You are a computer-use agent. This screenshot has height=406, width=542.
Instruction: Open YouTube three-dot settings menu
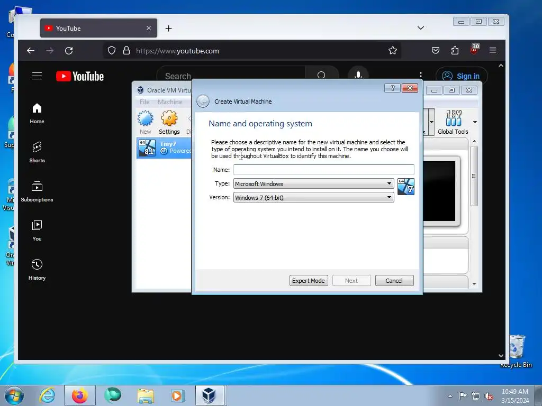(420, 76)
